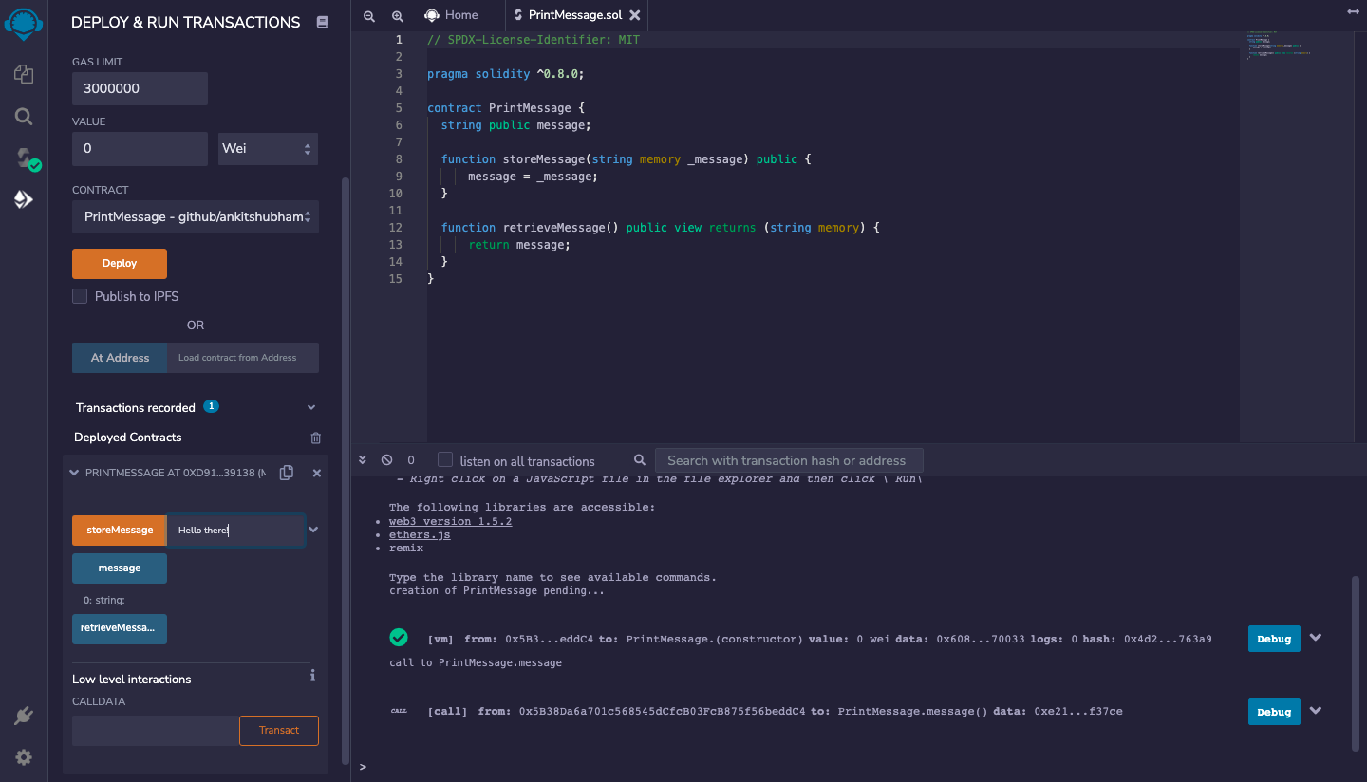Open the Search panel in the sidebar
Screen dimensions: 1367x782
click(x=23, y=116)
